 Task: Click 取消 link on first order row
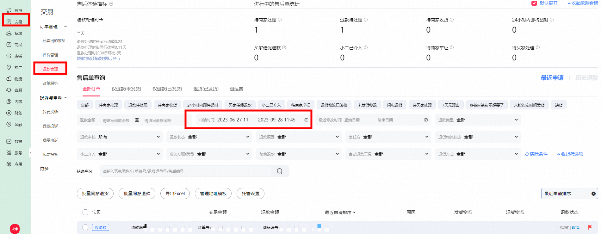coord(576,228)
